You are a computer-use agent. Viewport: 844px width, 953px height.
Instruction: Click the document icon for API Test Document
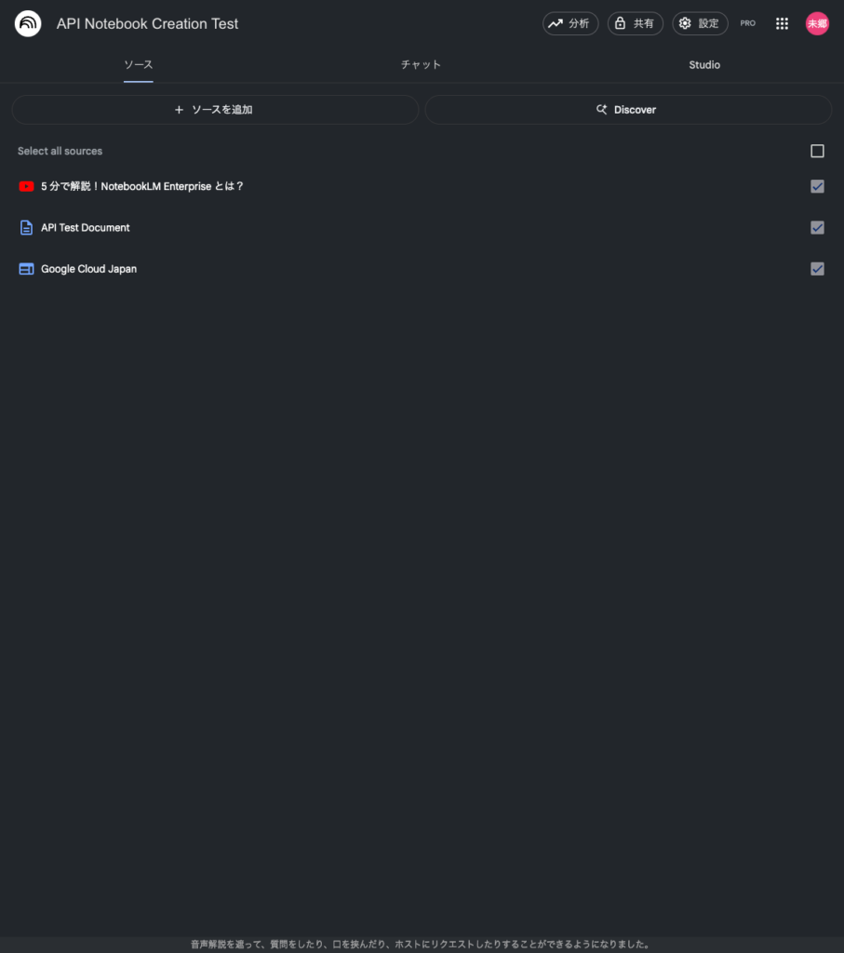25,227
